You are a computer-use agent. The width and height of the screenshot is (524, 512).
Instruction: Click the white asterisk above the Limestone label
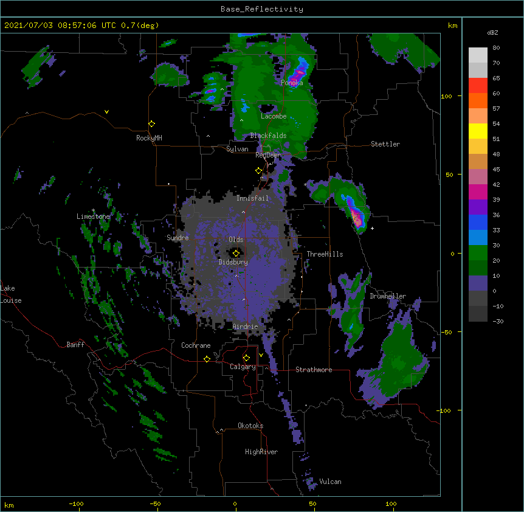point(93,210)
